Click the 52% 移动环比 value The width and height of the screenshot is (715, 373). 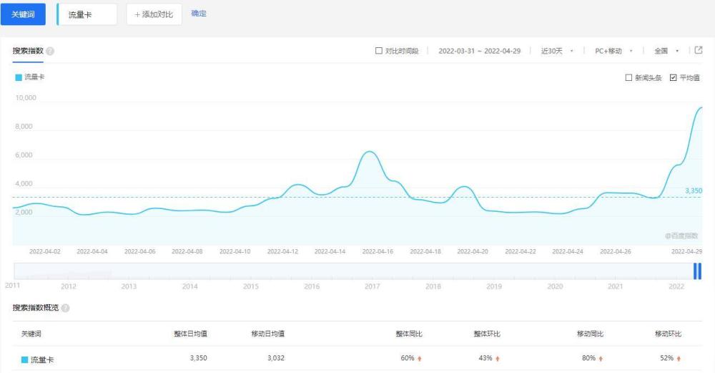coord(666,358)
